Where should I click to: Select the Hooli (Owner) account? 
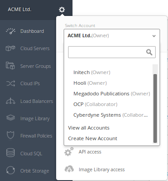(90, 83)
